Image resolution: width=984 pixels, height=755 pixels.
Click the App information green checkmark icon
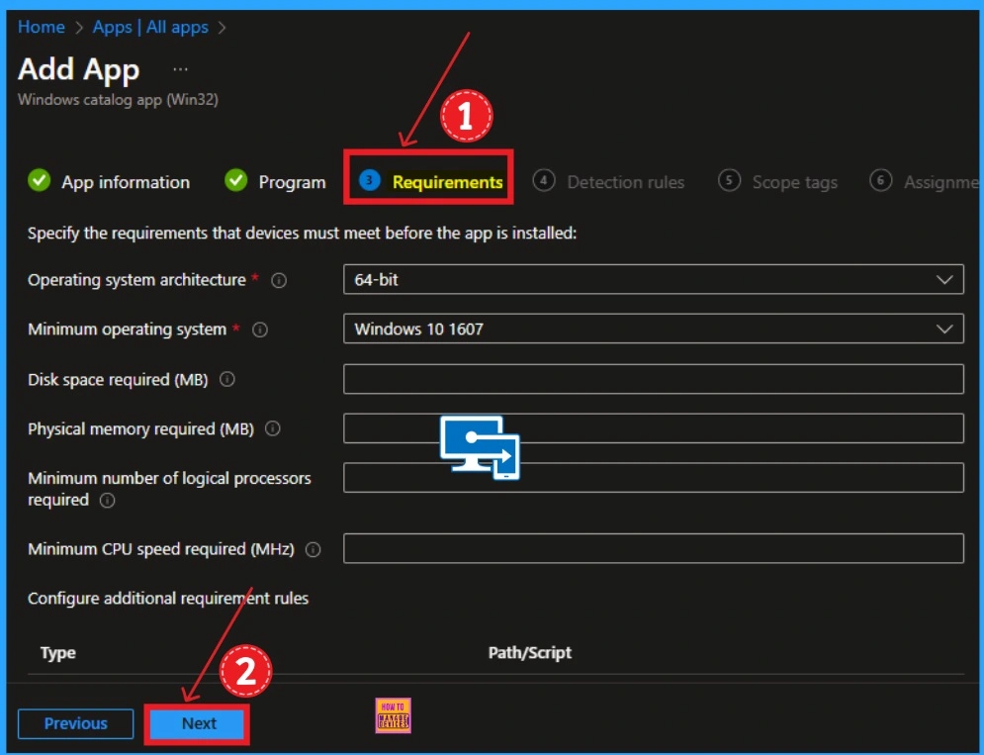(x=39, y=180)
